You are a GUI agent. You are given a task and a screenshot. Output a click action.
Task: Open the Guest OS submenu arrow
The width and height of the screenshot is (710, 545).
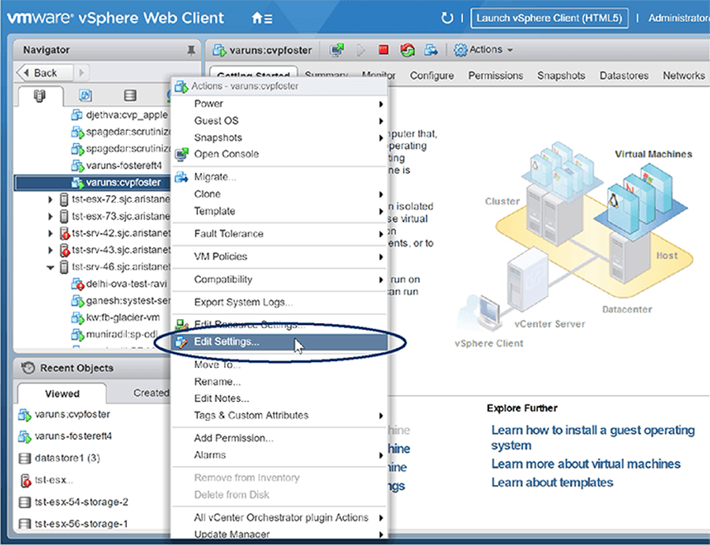[381, 121]
